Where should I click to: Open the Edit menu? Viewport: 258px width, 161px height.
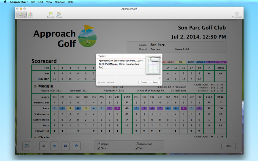[41, 2]
